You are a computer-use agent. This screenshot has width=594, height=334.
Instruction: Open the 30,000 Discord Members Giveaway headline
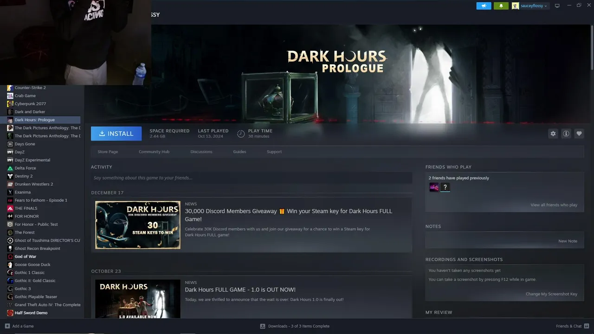pyautogui.click(x=288, y=215)
